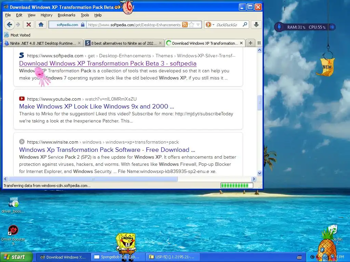Click the pink jellyfish on the page

[42, 77]
